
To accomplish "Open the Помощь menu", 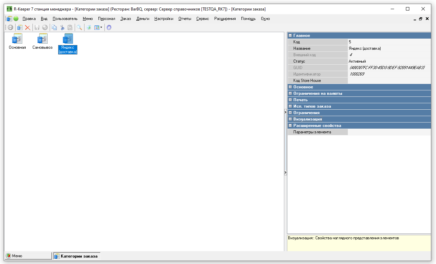I will pos(248,19).
